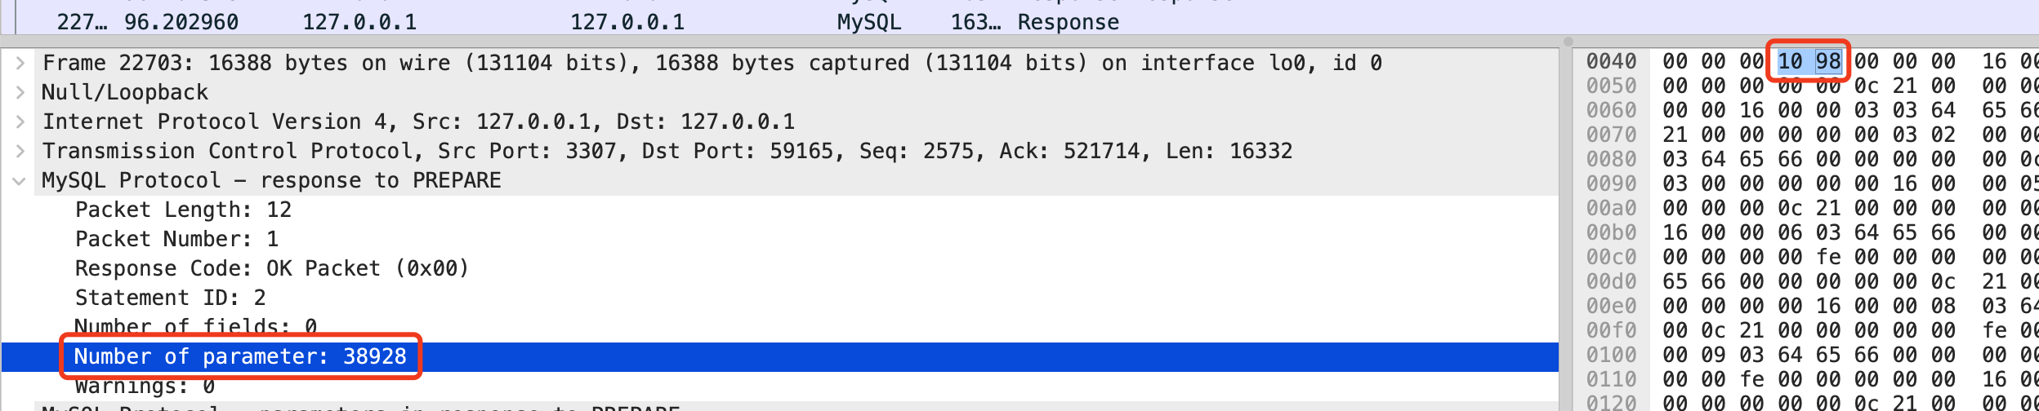Expand the Frame 22703 tree row

[20, 63]
